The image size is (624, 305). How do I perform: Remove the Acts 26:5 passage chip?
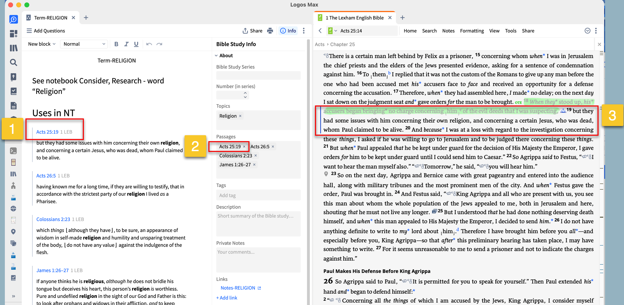click(273, 147)
